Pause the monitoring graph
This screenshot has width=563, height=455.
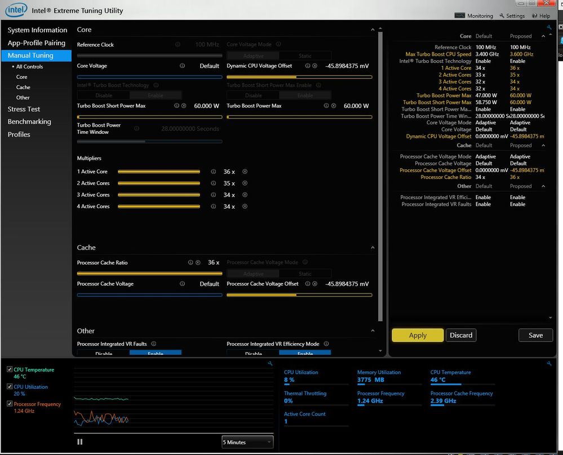point(79,442)
